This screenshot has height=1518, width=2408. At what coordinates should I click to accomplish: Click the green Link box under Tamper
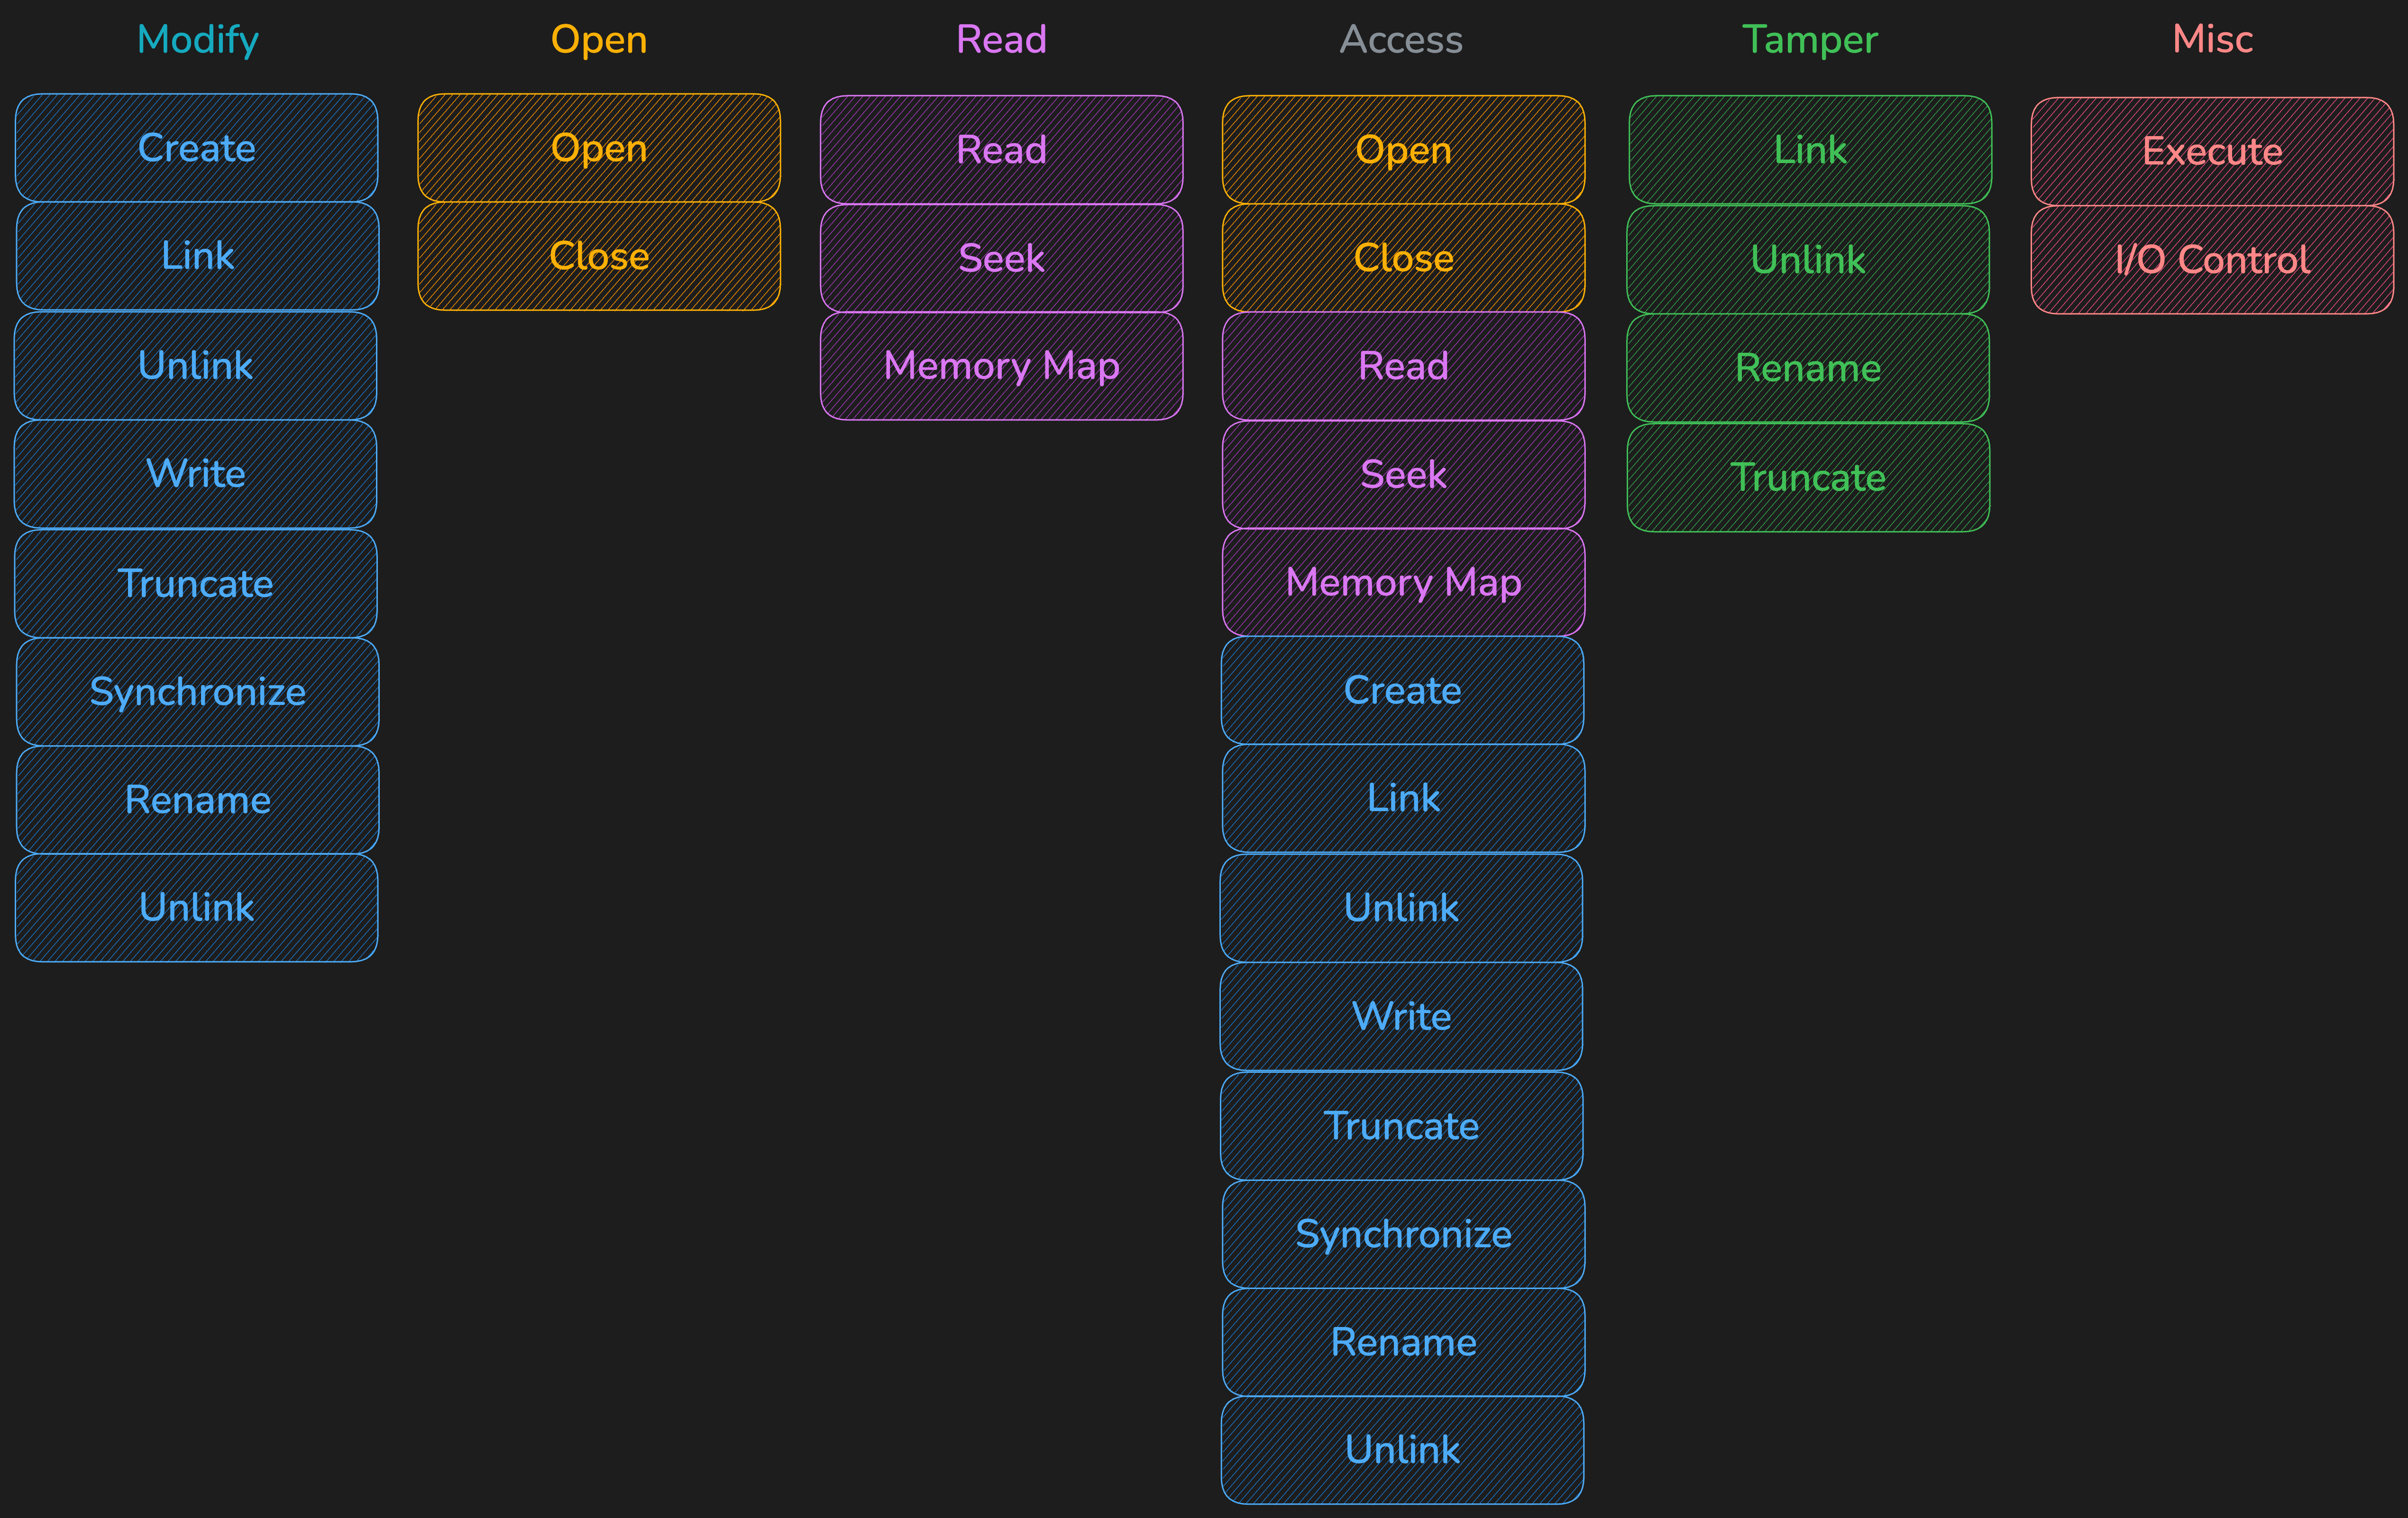(1810, 150)
